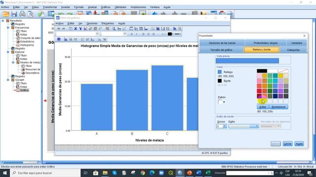Viewport: 316px width, 177px height.
Task: Open PowerPoint from taskbar
Action: click(x=190, y=173)
